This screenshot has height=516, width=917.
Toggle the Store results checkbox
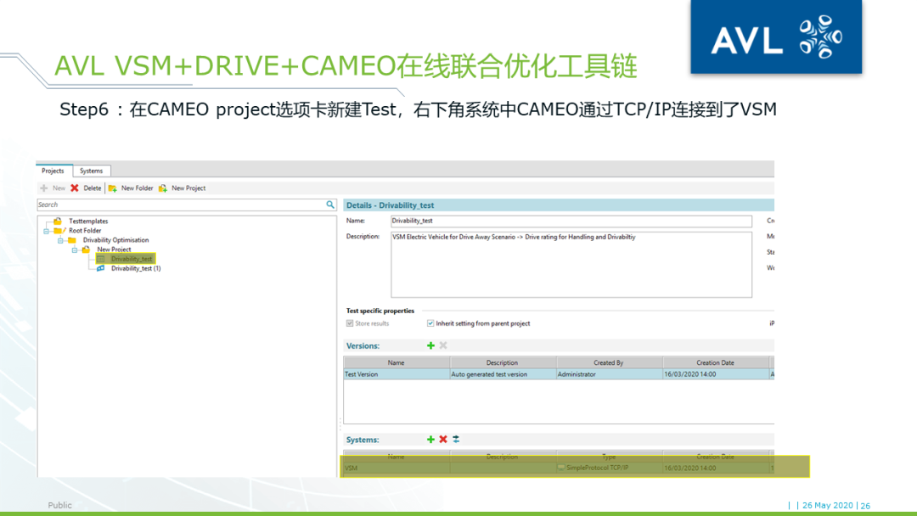(x=350, y=323)
